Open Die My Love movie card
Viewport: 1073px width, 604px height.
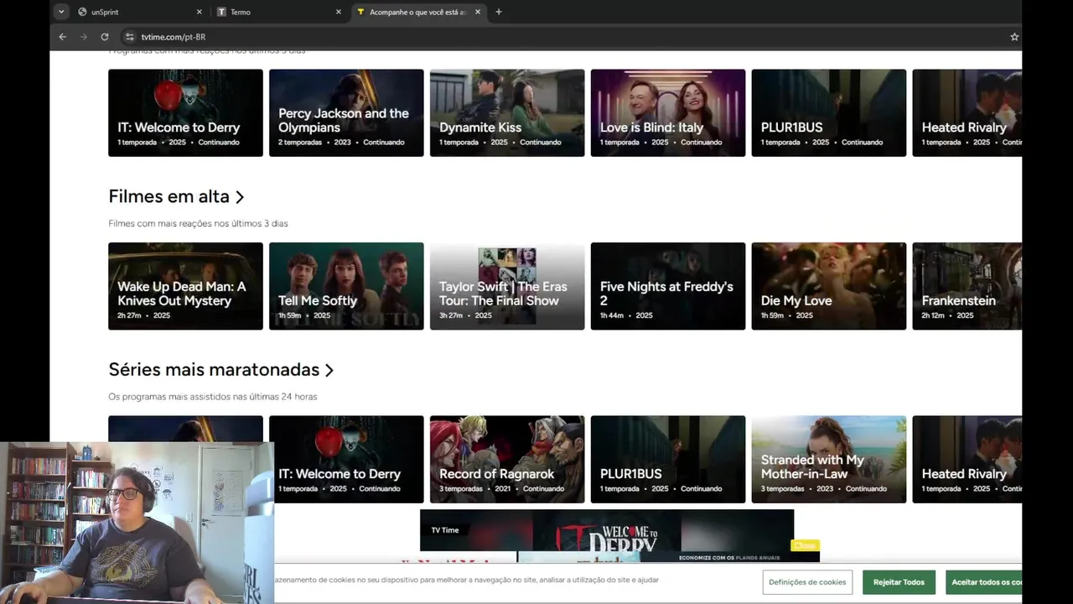click(x=829, y=286)
